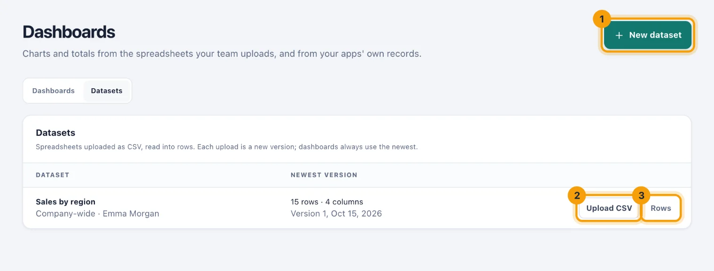The width and height of the screenshot is (714, 271).
Task: Upload CSV for Sales by region
Action: coord(609,208)
